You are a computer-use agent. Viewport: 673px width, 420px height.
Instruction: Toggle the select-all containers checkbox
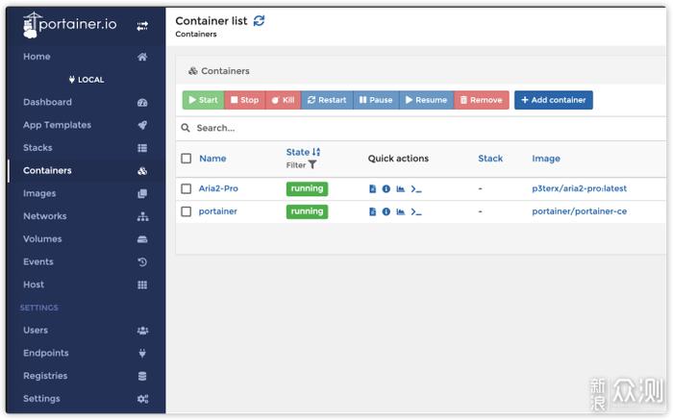pos(187,159)
